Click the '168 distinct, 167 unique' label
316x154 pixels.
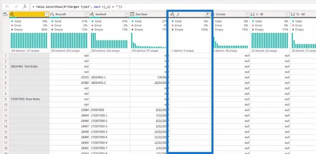[x=25, y=51]
